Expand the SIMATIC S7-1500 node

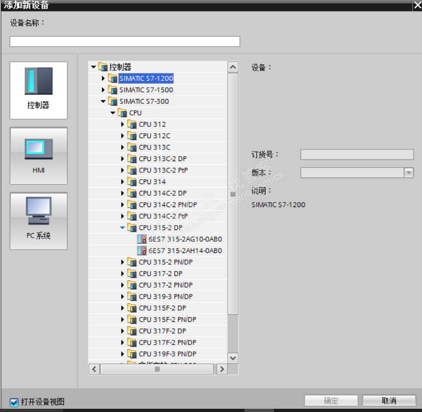[x=103, y=90]
